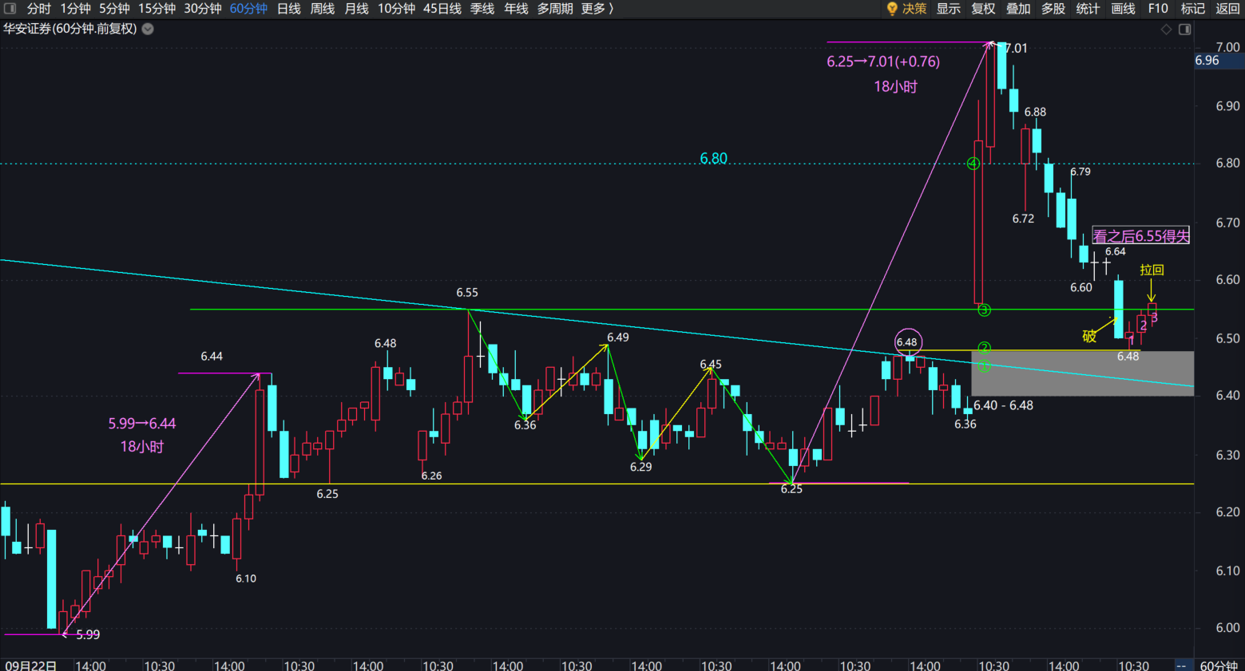Toggle the right sidebar panel icon

click(x=1185, y=30)
